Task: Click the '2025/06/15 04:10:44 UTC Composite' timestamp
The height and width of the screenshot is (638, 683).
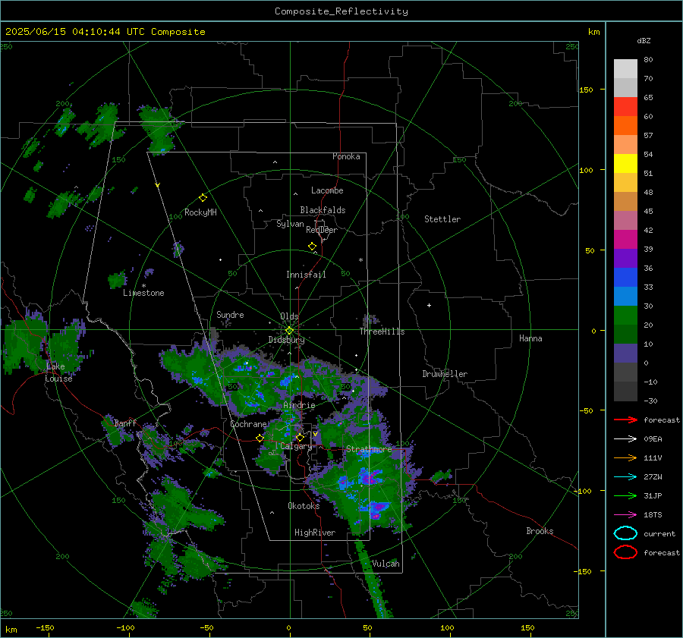Action: (105, 32)
